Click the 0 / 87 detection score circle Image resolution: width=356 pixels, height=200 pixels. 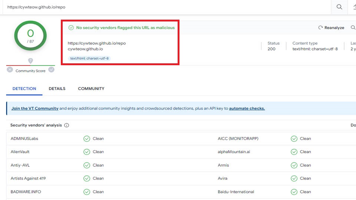30,36
